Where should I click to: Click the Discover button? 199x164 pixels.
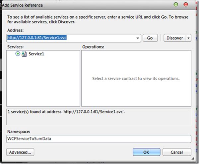point(174,38)
